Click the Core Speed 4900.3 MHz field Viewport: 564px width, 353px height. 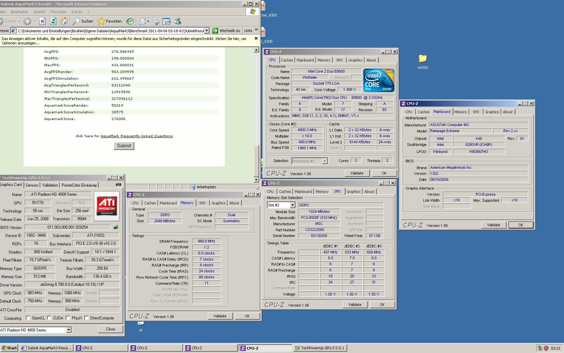click(307, 130)
